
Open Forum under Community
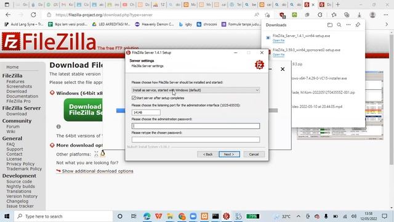(13, 126)
